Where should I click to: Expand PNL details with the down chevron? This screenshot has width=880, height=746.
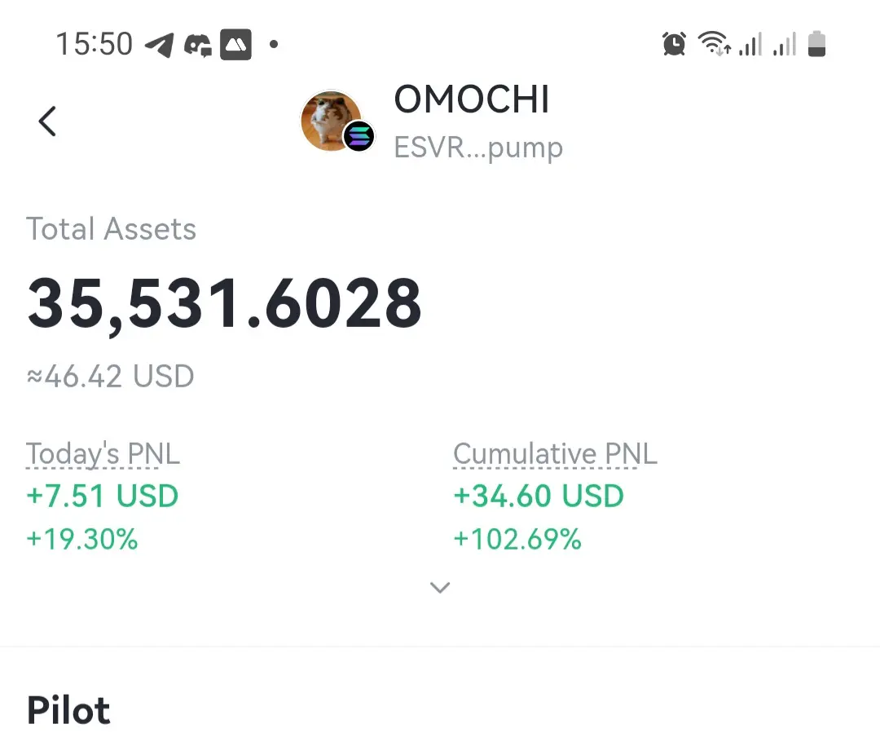tap(439, 588)
